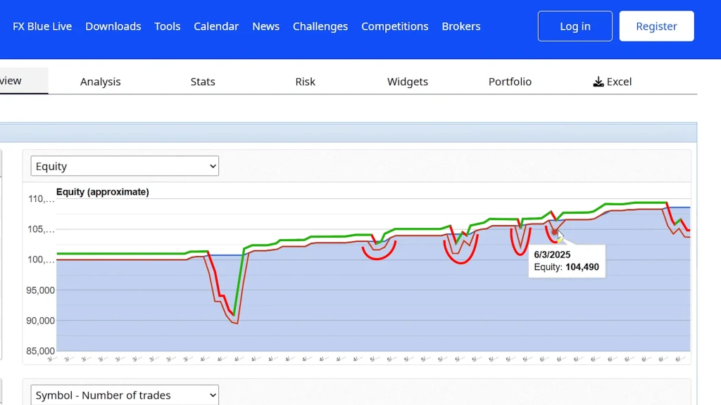
Task: Click the highlighted 6/3/2025 equity data point
Action: click(555, 231)
